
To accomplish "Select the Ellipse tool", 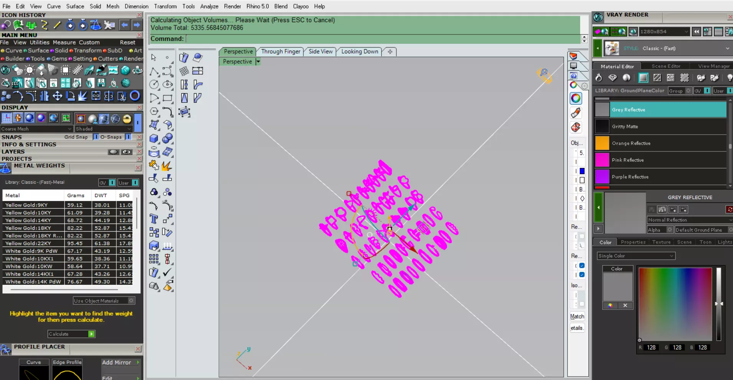I will (168, 85).
